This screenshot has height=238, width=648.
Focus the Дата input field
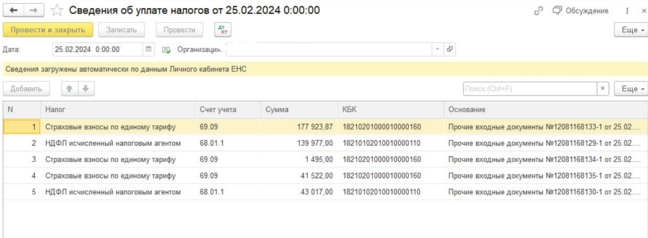tap(97, 49)
